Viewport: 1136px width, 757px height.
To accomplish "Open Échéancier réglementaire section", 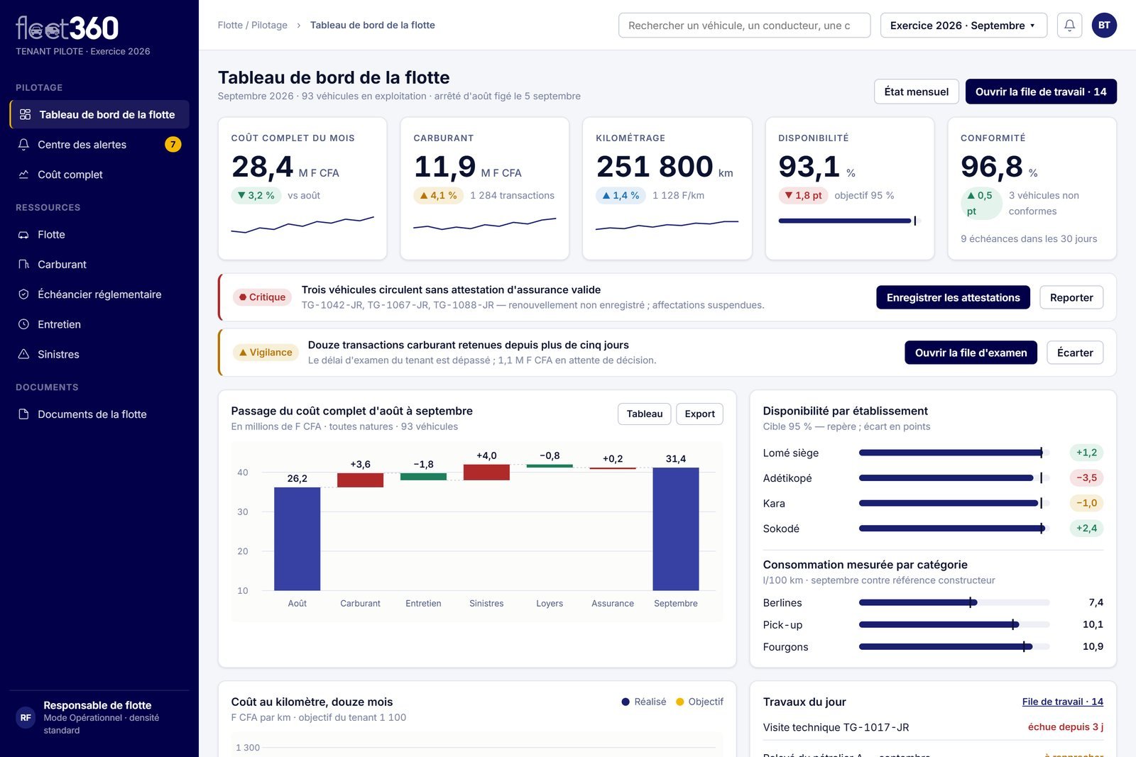I will pos(99,294).
